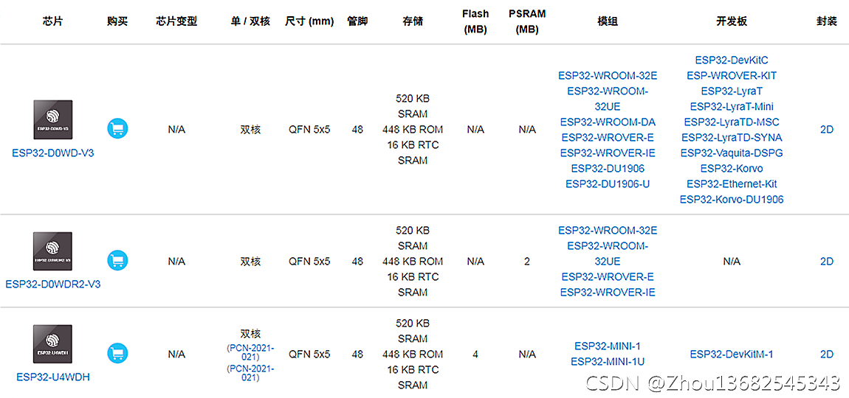Screen dimensions: 849x398
Task: Click the cart icon for ESP32-D0WDR2-V3
Action: pos(117,260)
